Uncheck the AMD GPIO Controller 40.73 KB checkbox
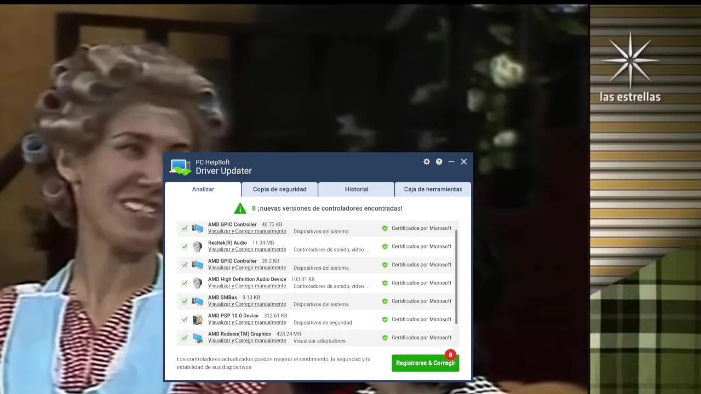 click(184, 228)
